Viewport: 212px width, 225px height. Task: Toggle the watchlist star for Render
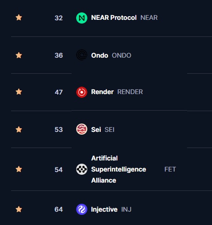19,92
